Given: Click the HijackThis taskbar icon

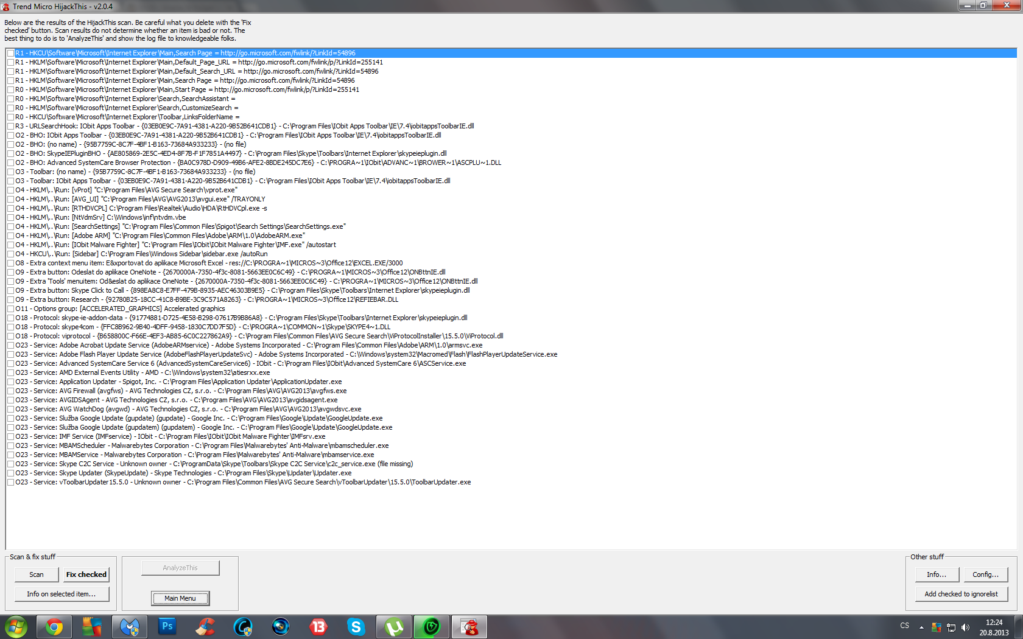Looking at the screenshot, I should pos(469,627).
